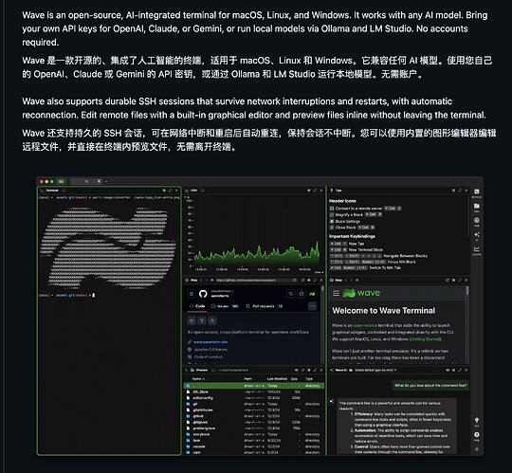Sort files by Last Modified column
Image resolution: width=512 pixels, height=473 pixels.
[x=277, y=378]
